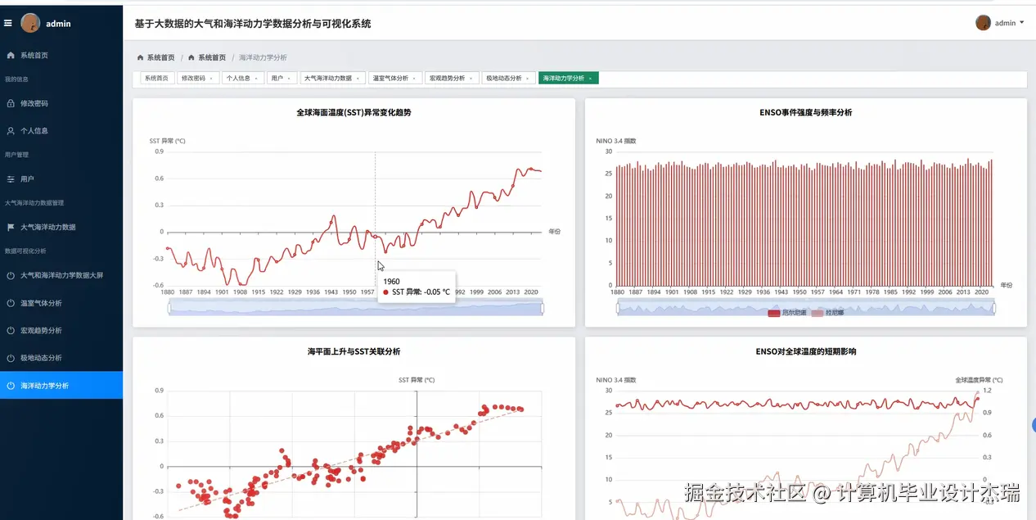Click ENSO事件强度与频率分析 chart title
Image resolution: width=1036 pixels, height=520 pixels.
coord(806,112)
